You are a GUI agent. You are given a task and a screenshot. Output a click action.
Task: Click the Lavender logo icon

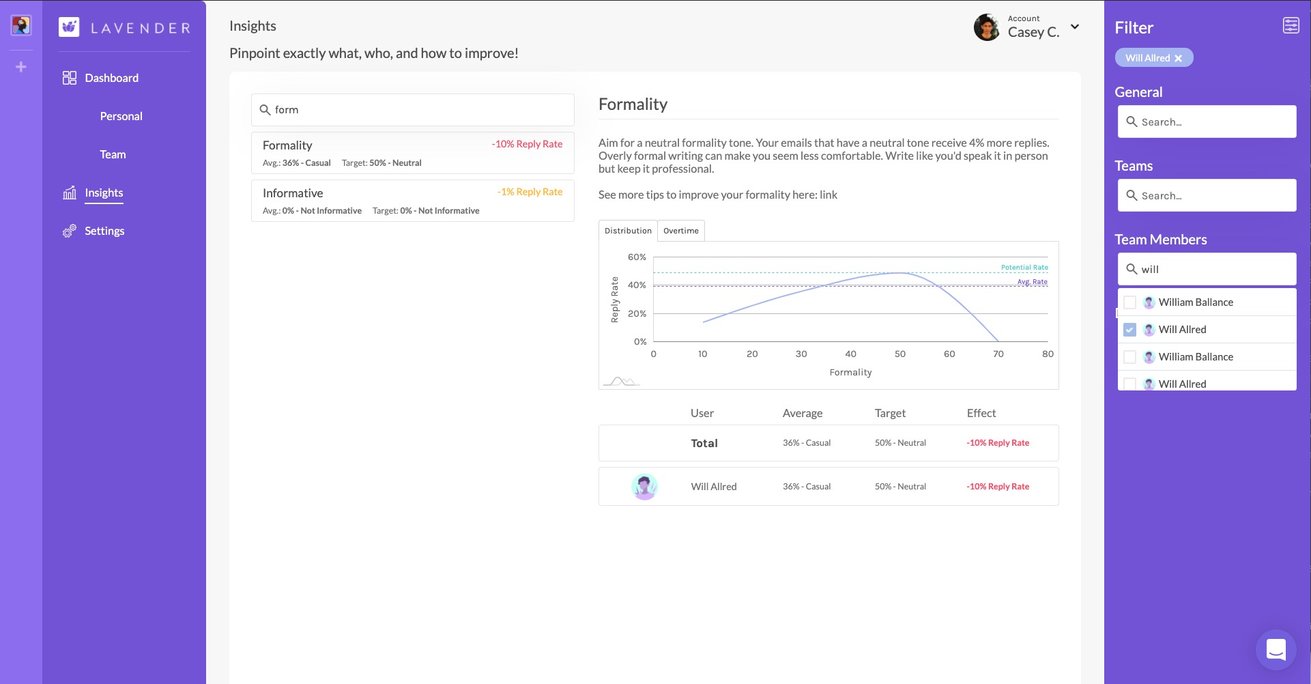click(x=69, y=27)
